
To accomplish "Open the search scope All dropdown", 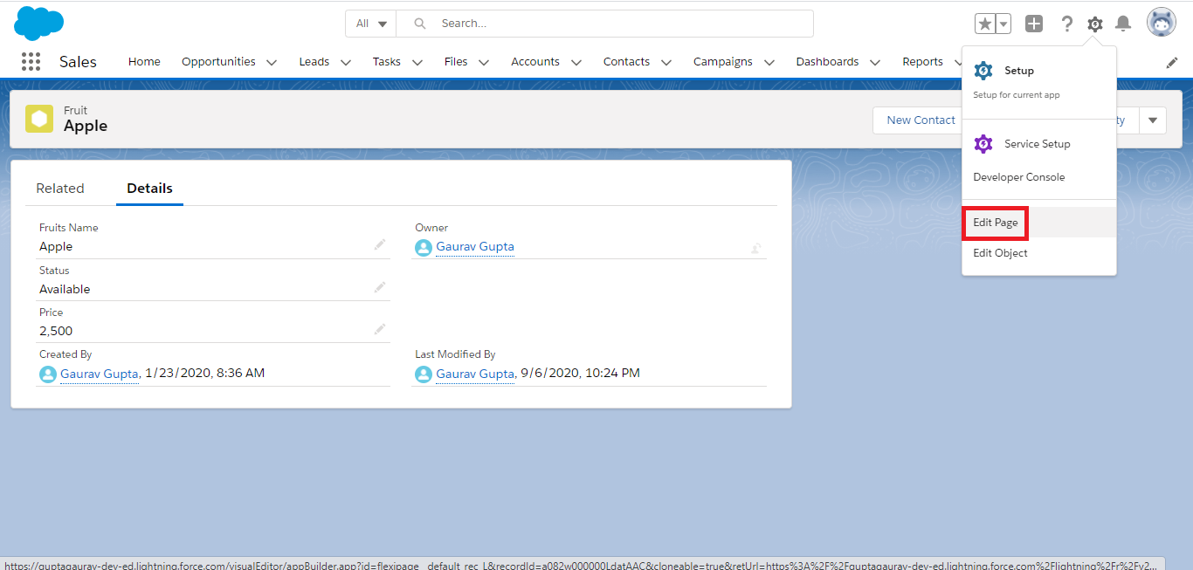I will tap(370, 23).
